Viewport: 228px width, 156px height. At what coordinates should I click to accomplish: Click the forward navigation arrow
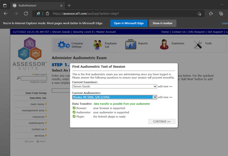(x=16, y=14)
